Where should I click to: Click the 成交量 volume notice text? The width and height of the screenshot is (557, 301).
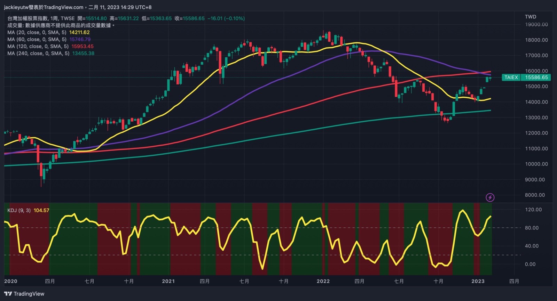(x=61, y=25)
